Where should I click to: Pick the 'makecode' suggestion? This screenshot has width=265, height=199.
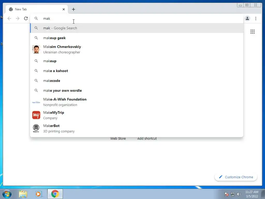(x=137, y=81)
